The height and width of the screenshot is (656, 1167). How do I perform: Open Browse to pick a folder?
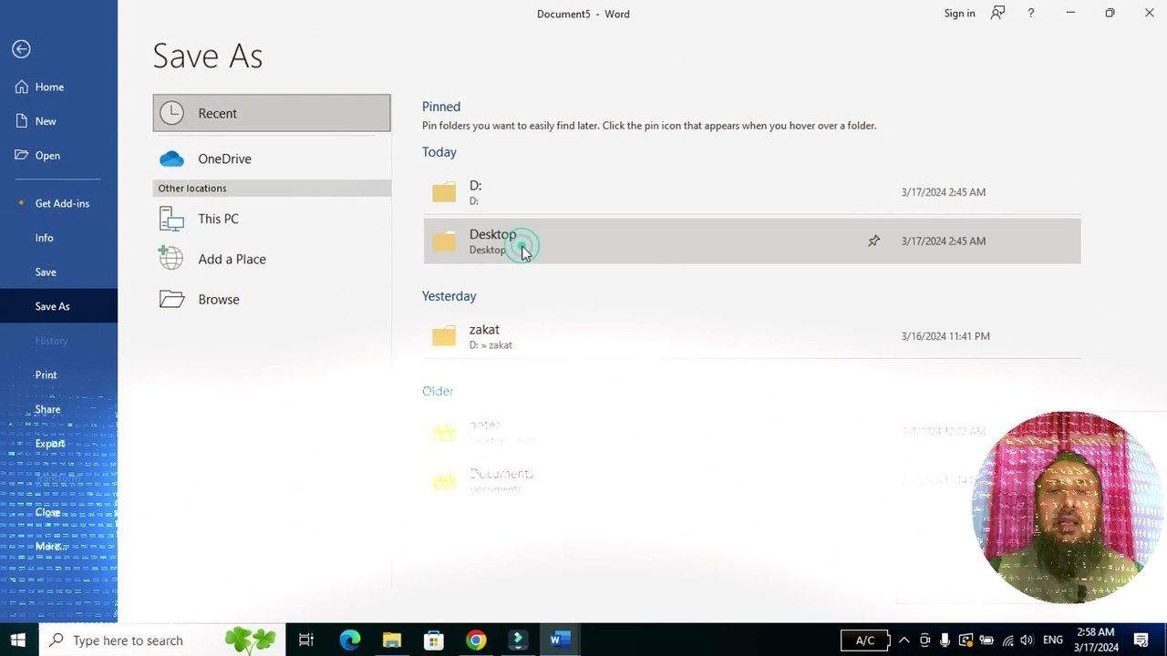272,299
